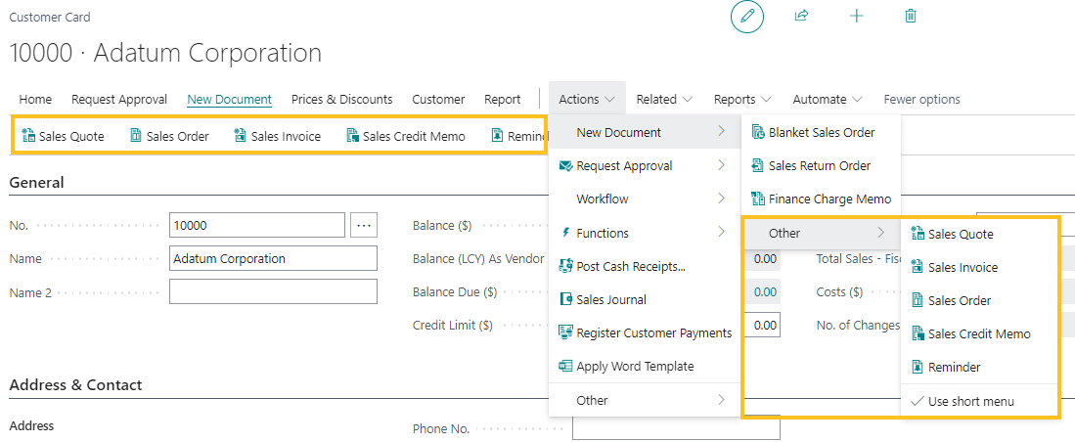Click the plus new record icon

coord(857,17)
